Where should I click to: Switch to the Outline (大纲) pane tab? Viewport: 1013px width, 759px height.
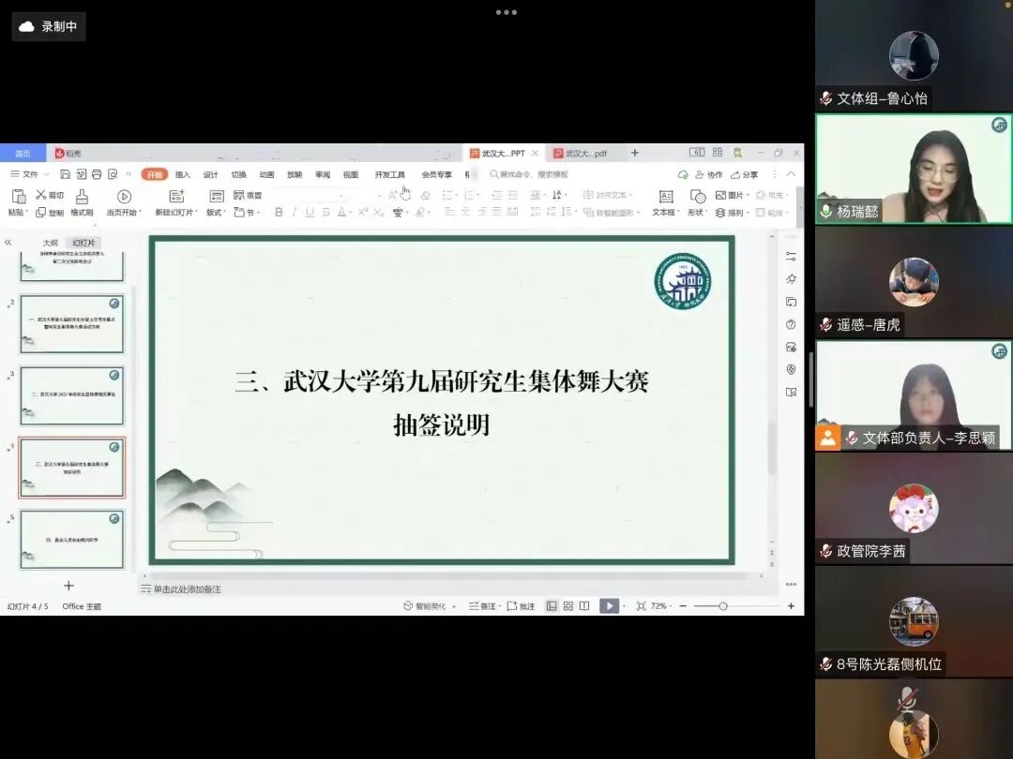51,244
